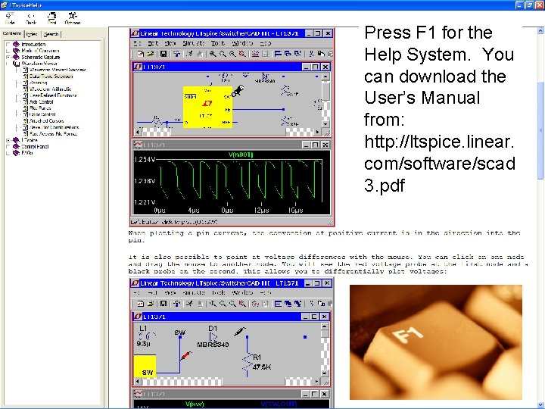Viewport: 545px width, 409px height.
Task: Click the Print toolbar button
Action: pyautogui.click(x=51, y=18)
